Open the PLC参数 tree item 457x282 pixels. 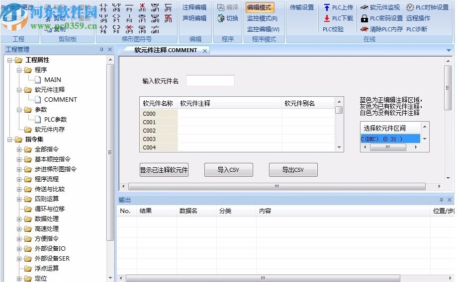pos(55,119)
